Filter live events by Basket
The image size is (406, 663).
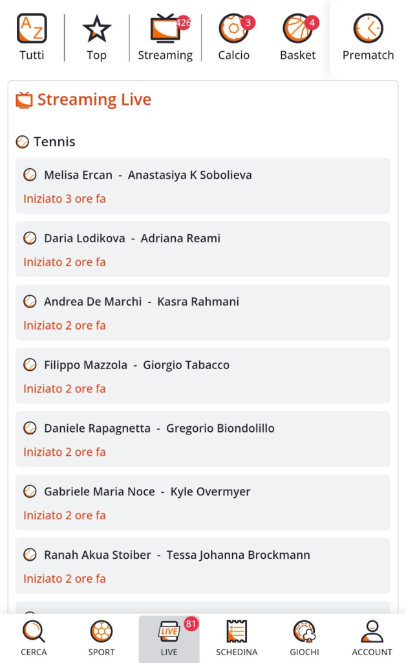point(297,38)
